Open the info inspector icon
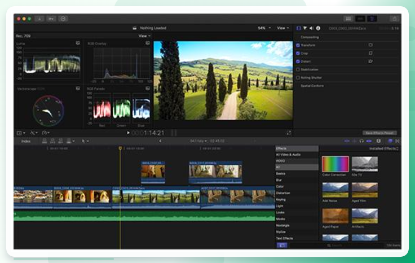This screenshot has height=263, width=415. [318, 28]
